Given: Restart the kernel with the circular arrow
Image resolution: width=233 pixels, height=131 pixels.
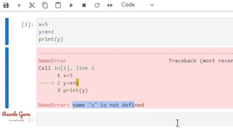Looking at the screenshot, I should tap(97, 5).
